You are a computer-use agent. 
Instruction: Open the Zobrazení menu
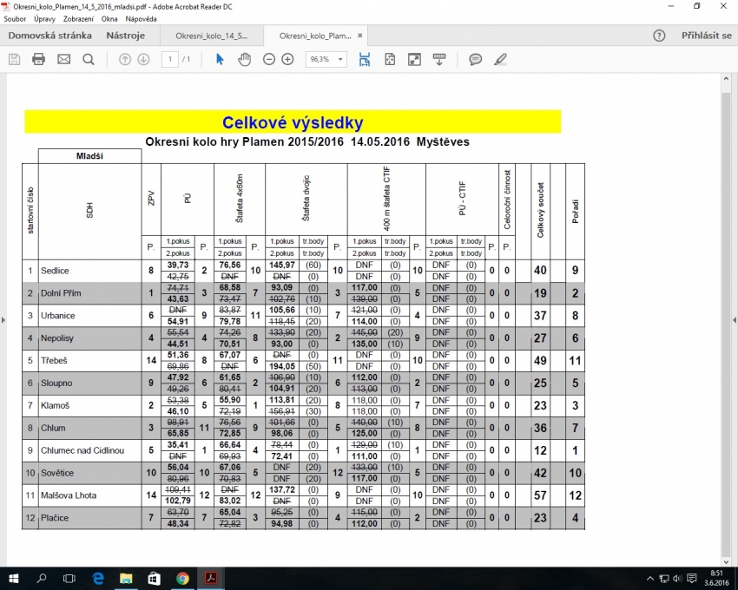(x=79, y=18)
